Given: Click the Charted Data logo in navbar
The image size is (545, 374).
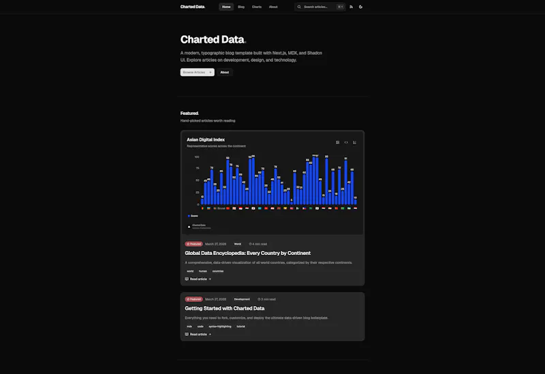Looking at the screenshot, I should [x=193, y=7].
